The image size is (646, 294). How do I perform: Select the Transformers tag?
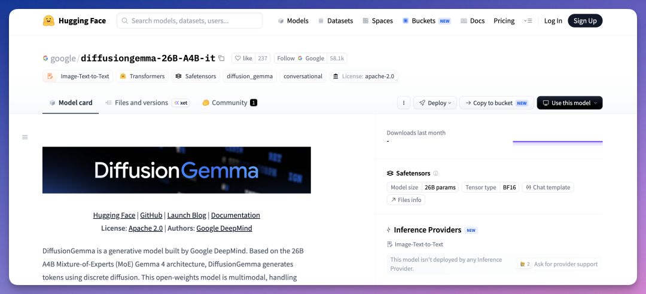coord(142,76)
